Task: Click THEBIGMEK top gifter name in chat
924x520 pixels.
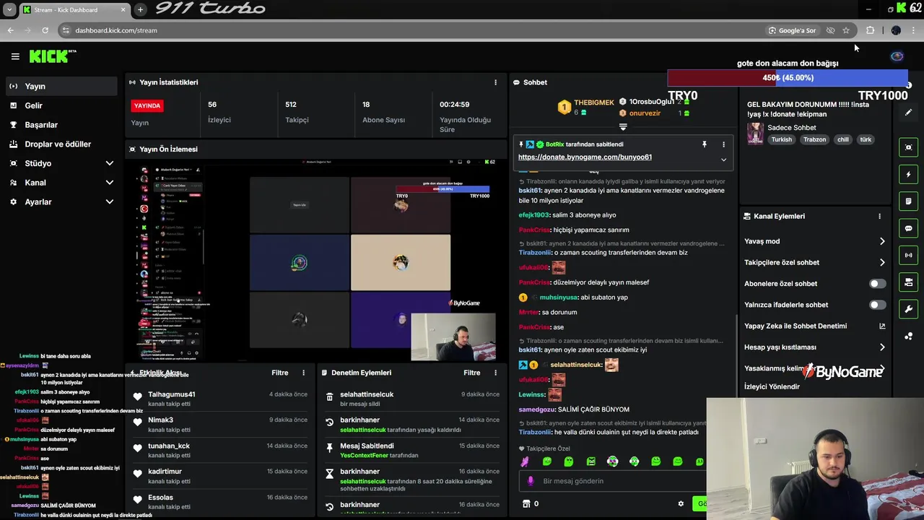Action: 593,103
